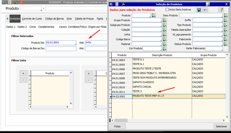
Task: Open the lookup next to Desc Produto
Action: click(226, 15)
